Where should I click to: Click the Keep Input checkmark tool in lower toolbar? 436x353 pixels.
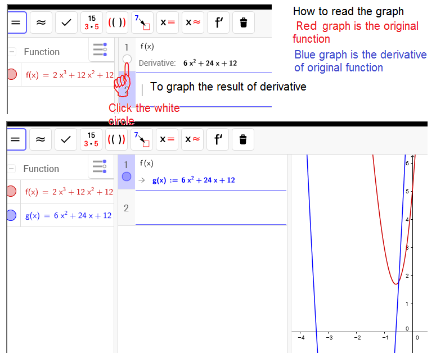click(66, 139)
